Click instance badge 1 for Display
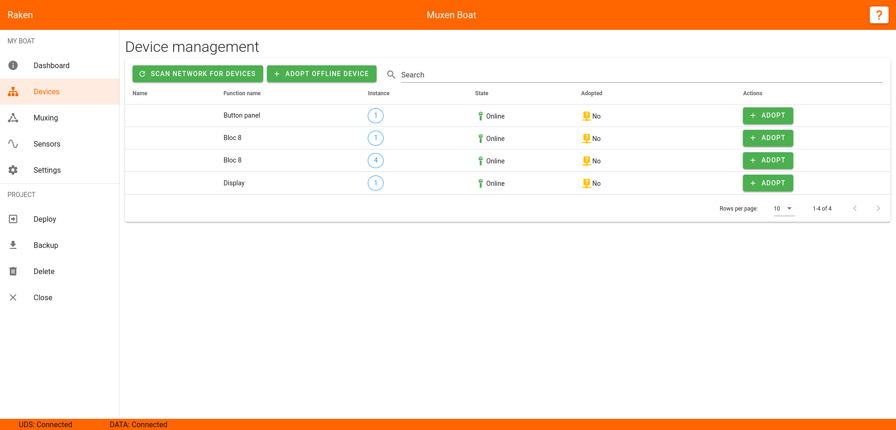Screen dimensions: 896x430 pyautogui.click(x=376, y=183)
